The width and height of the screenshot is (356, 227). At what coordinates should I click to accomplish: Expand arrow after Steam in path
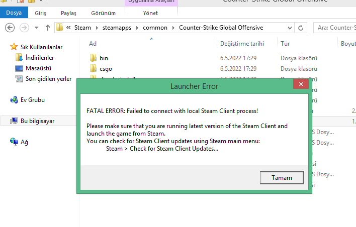pyautogui.click(x=97, y=28)
